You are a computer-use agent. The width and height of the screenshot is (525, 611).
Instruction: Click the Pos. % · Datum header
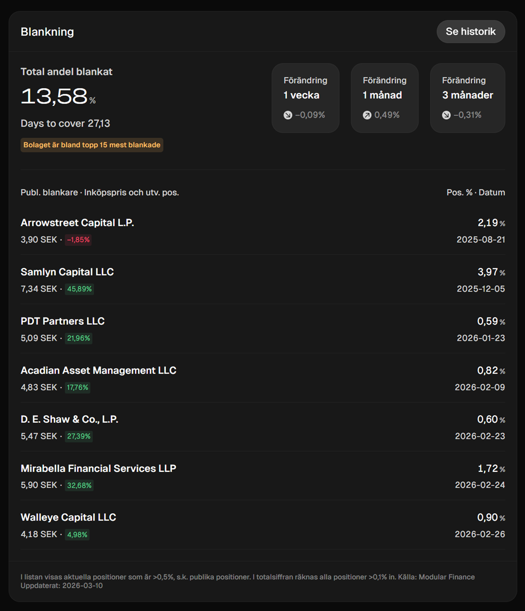(x=476, y=193)
